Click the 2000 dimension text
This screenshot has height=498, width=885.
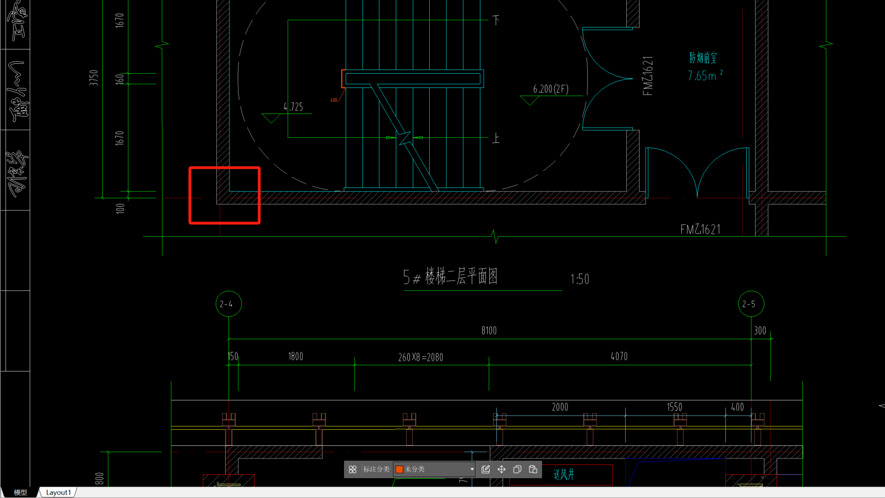560,407
